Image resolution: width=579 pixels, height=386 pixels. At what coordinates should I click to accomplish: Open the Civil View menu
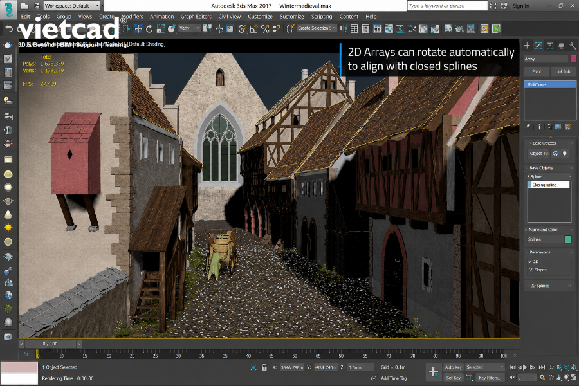click(x=229, y=17)
